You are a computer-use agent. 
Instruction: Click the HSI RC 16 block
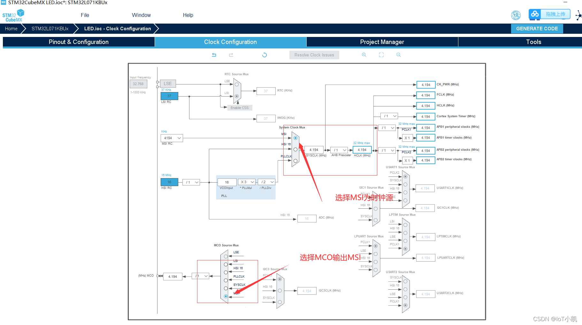click(x=169, y=182)
